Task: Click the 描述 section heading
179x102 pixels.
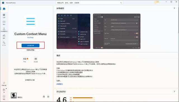Action: click(58, 55)
